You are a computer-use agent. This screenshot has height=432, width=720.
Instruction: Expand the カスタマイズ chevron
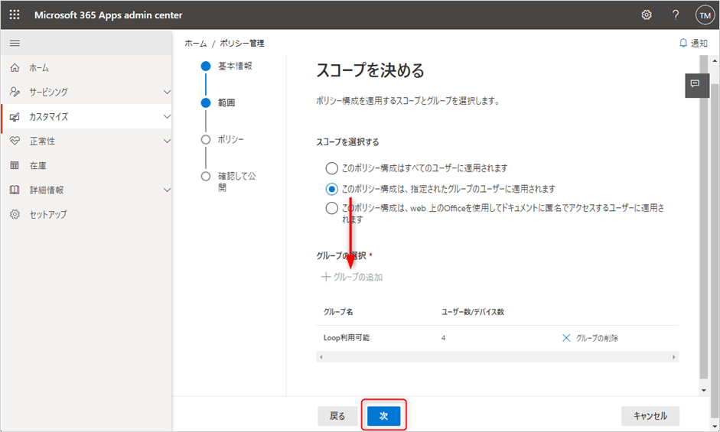click(167, 117)
